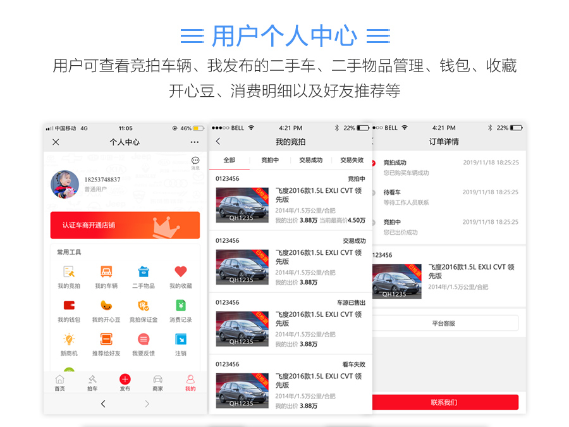Viewport: 569px width, 427px height.
Task: Click the 平台客服 customer service button
Action: [x=444, y=323]
